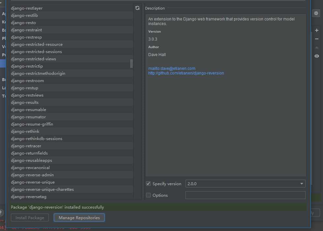Toggle show early releases eye icon
This screenshot has width=323, height=231.
(x=317, y=56)
